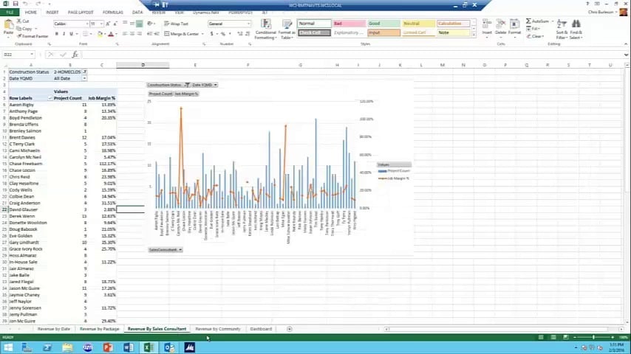Open the FILE tab

10,13
